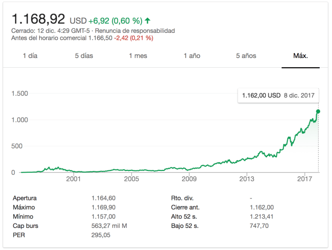Click the Cap burs value 563,27 mil M

[x=109, y=226]
